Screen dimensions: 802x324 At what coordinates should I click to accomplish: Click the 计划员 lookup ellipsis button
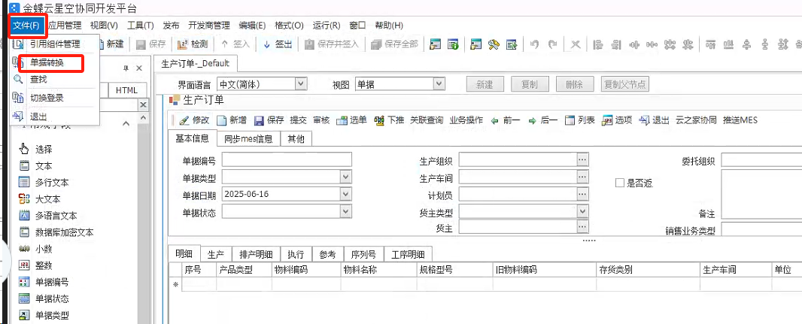(x=582, y=195)
